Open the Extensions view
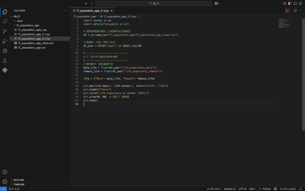 [5, 51]
